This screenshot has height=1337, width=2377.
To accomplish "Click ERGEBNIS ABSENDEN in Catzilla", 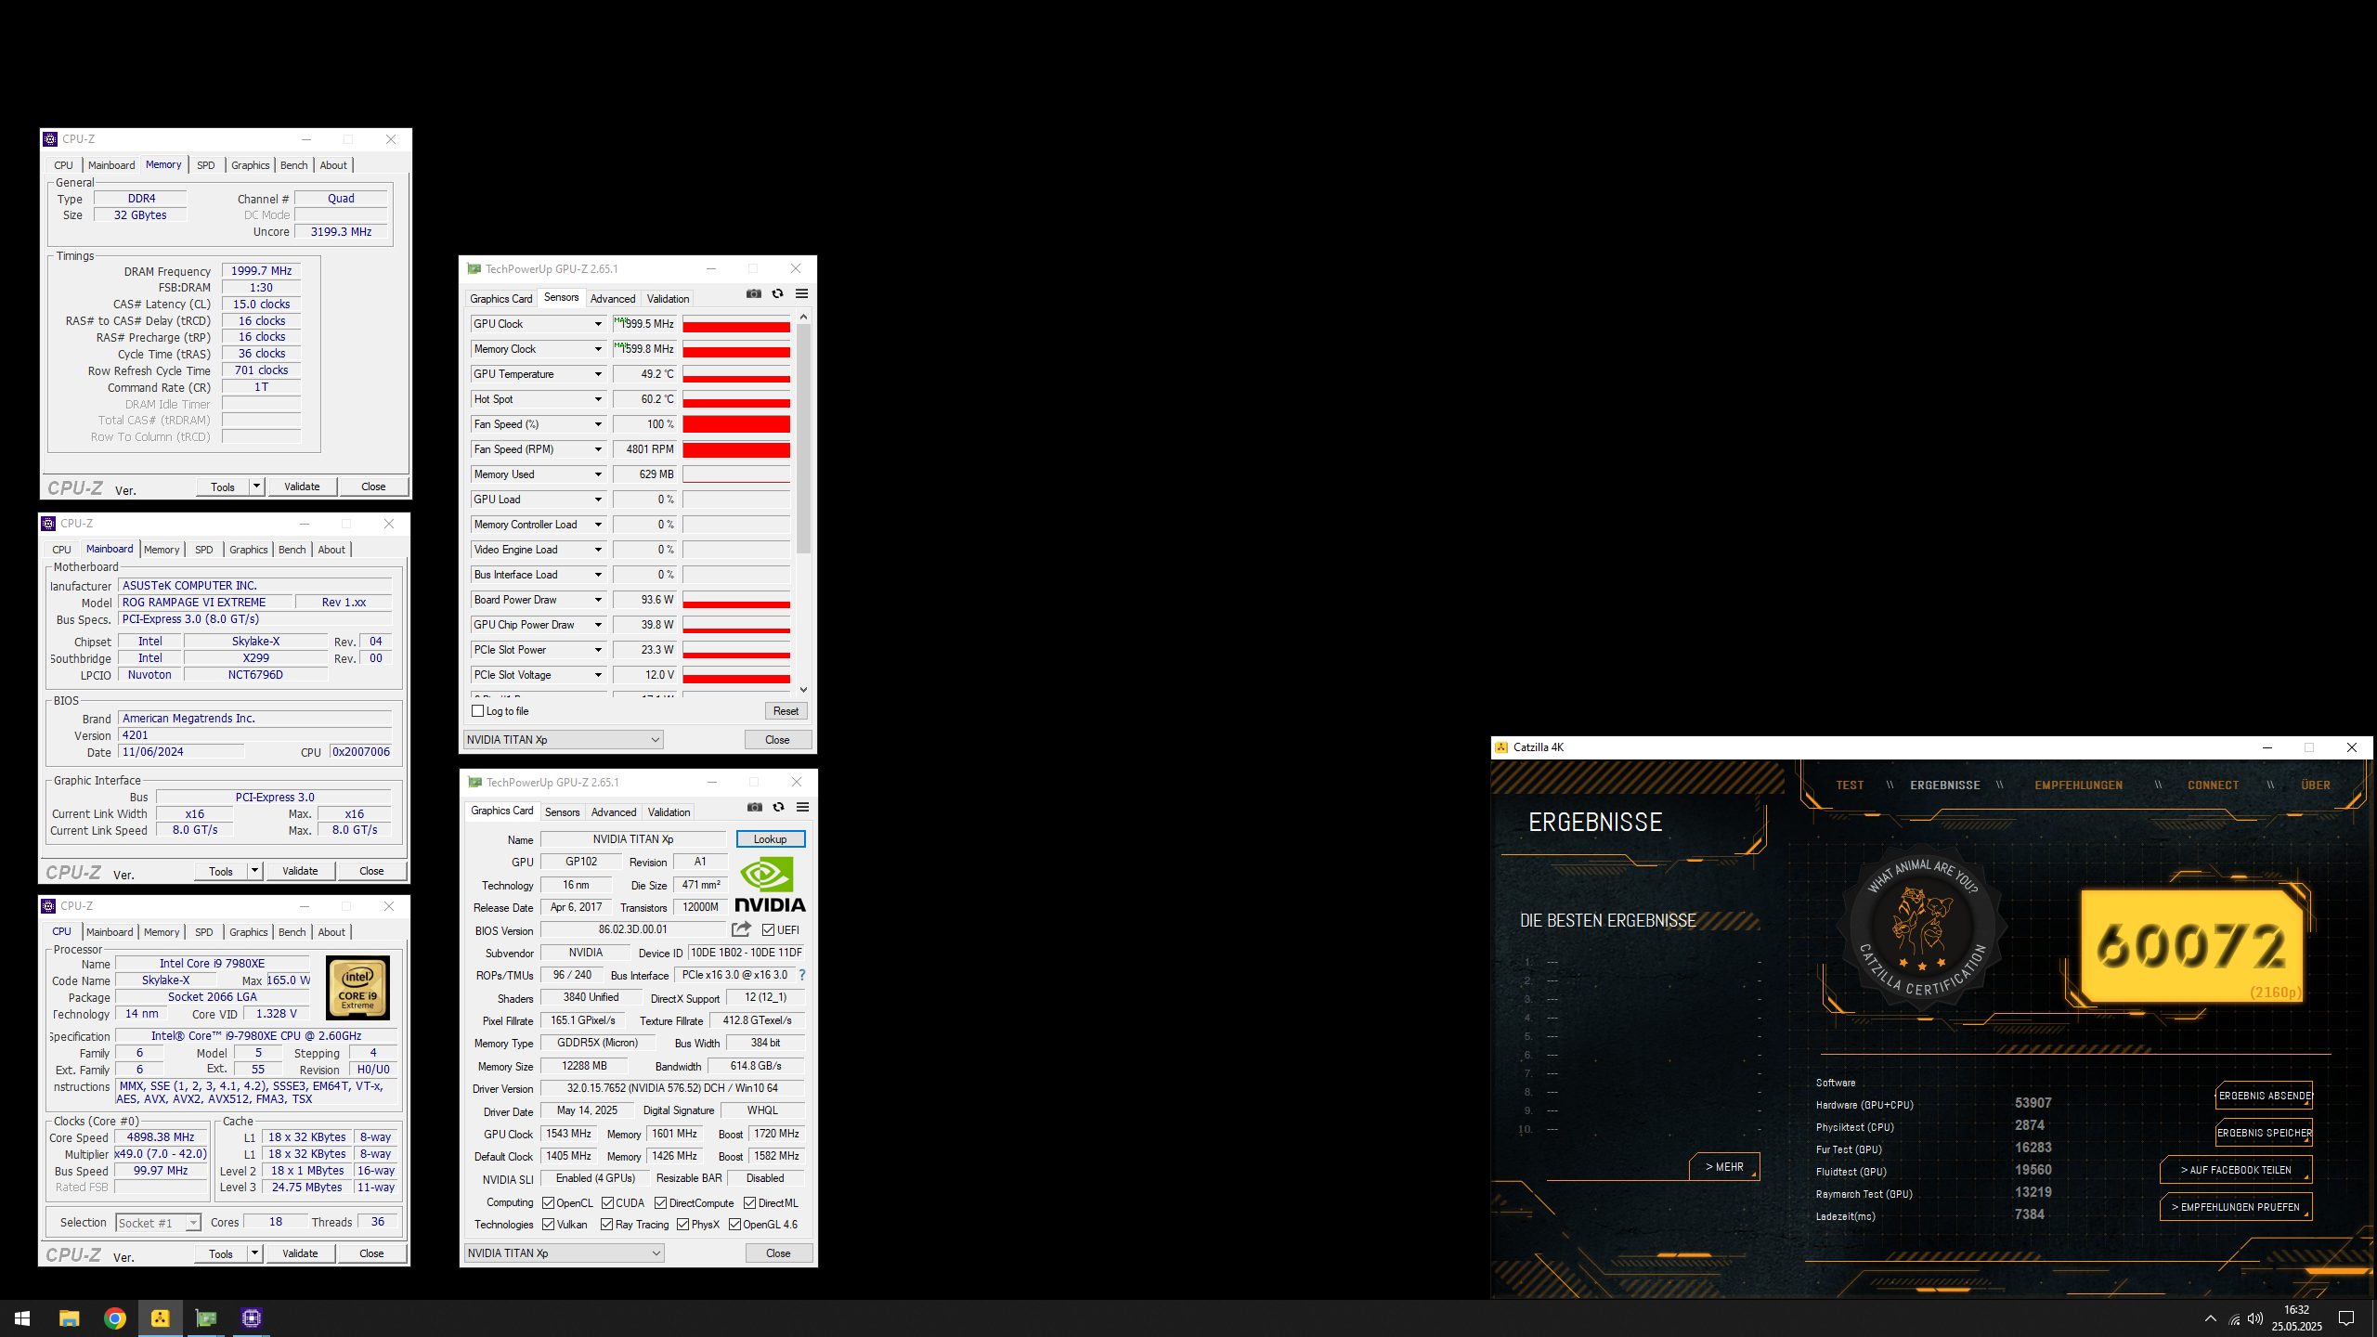I will 2264,1096.
